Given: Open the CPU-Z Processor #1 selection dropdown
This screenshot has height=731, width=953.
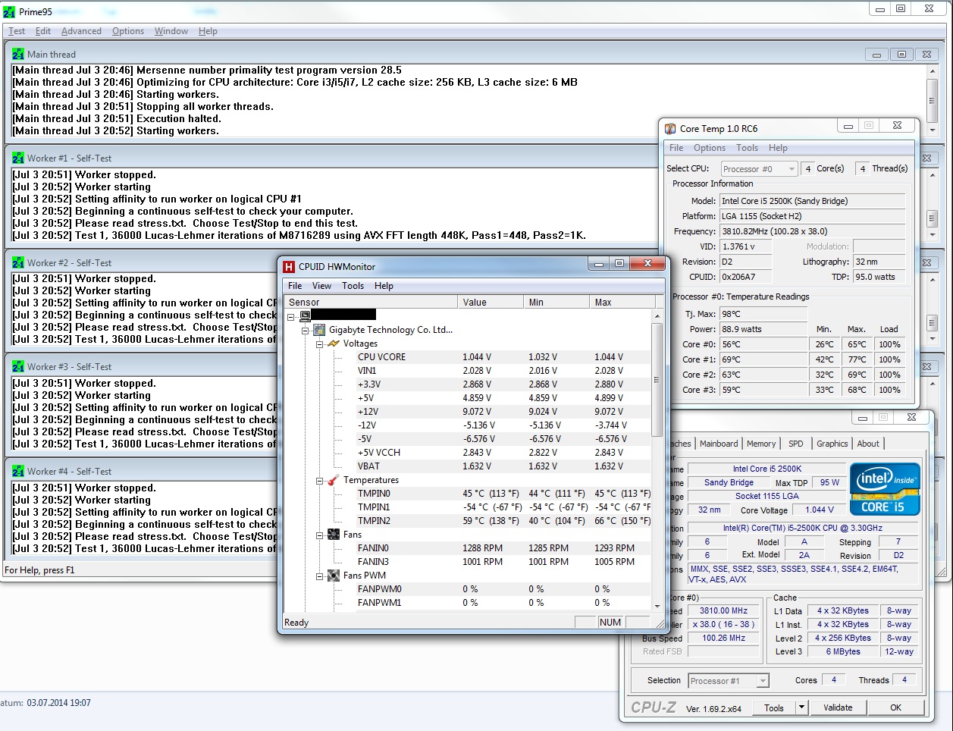Looking at the screenshot, I should [x=763, y=681].
